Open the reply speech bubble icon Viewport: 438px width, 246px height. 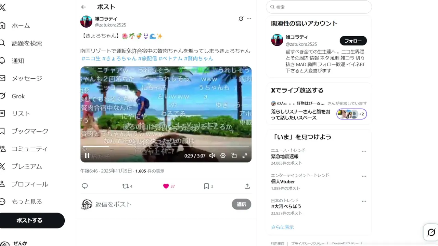(x=85, y=186)
